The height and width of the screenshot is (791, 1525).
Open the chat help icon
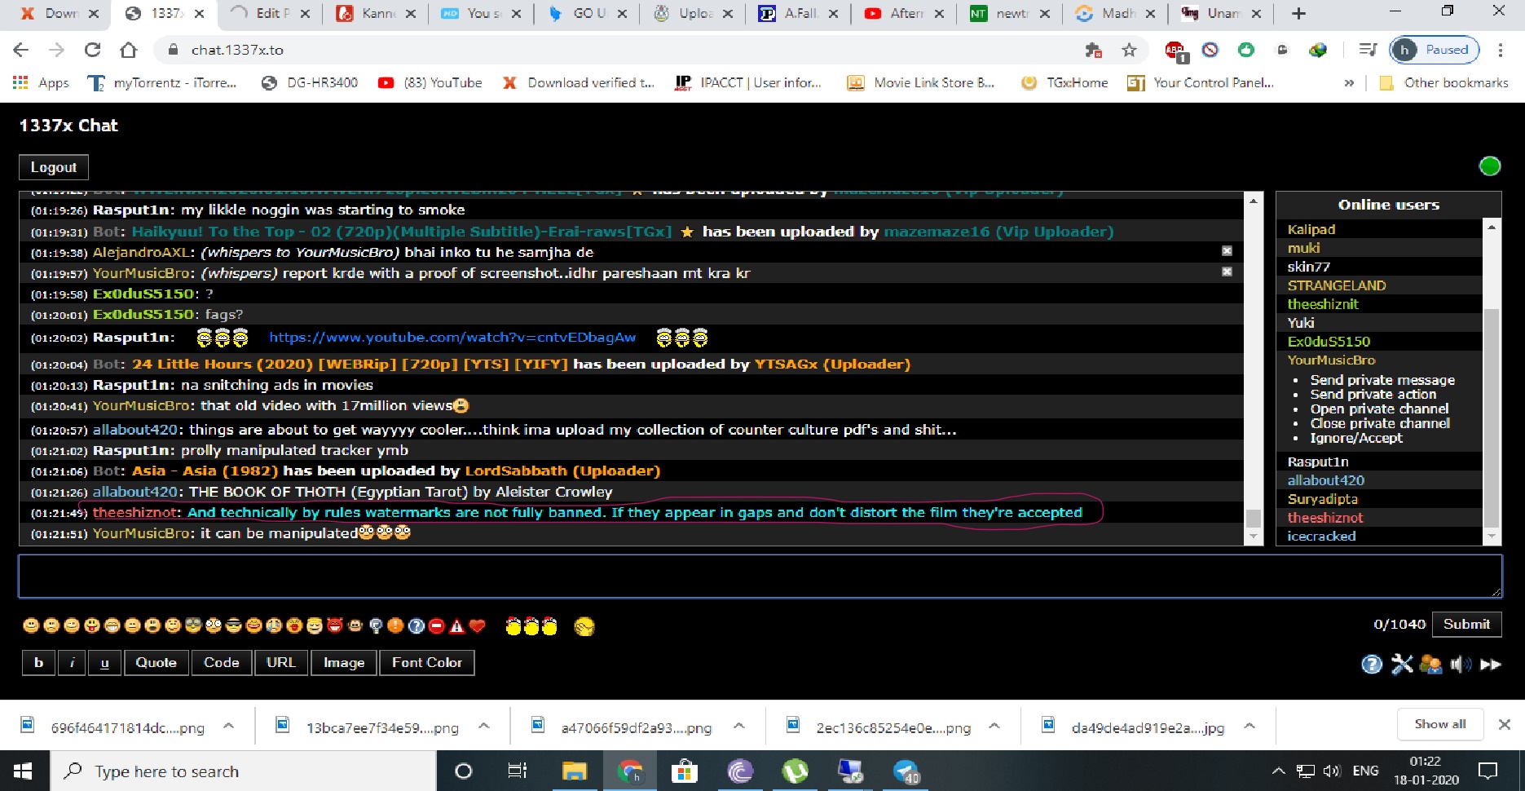click(1372, 665)
